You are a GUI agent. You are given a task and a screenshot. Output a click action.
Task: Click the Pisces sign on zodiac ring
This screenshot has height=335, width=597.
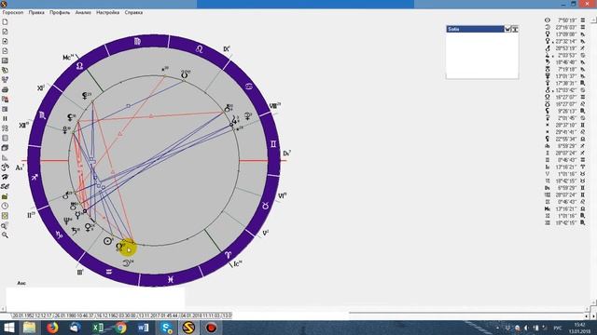click(x=170, y=279)
